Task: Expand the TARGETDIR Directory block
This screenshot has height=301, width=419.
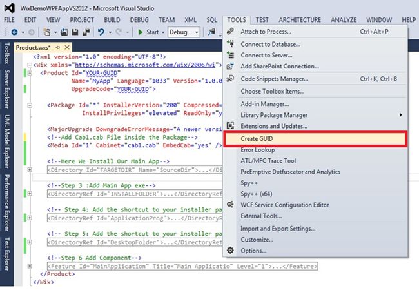Action: click(x=30, y=169)
